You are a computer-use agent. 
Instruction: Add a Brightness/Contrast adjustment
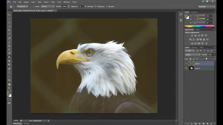click(x=192, y=35)
